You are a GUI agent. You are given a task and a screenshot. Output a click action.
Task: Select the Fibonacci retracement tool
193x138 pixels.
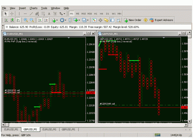click(x=43, y=14)
